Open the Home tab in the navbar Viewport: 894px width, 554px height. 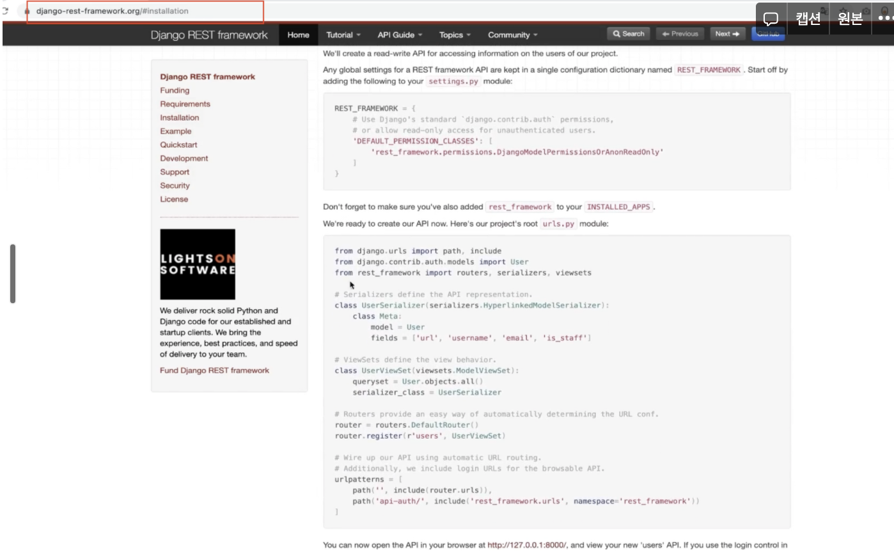pos(298,35)
